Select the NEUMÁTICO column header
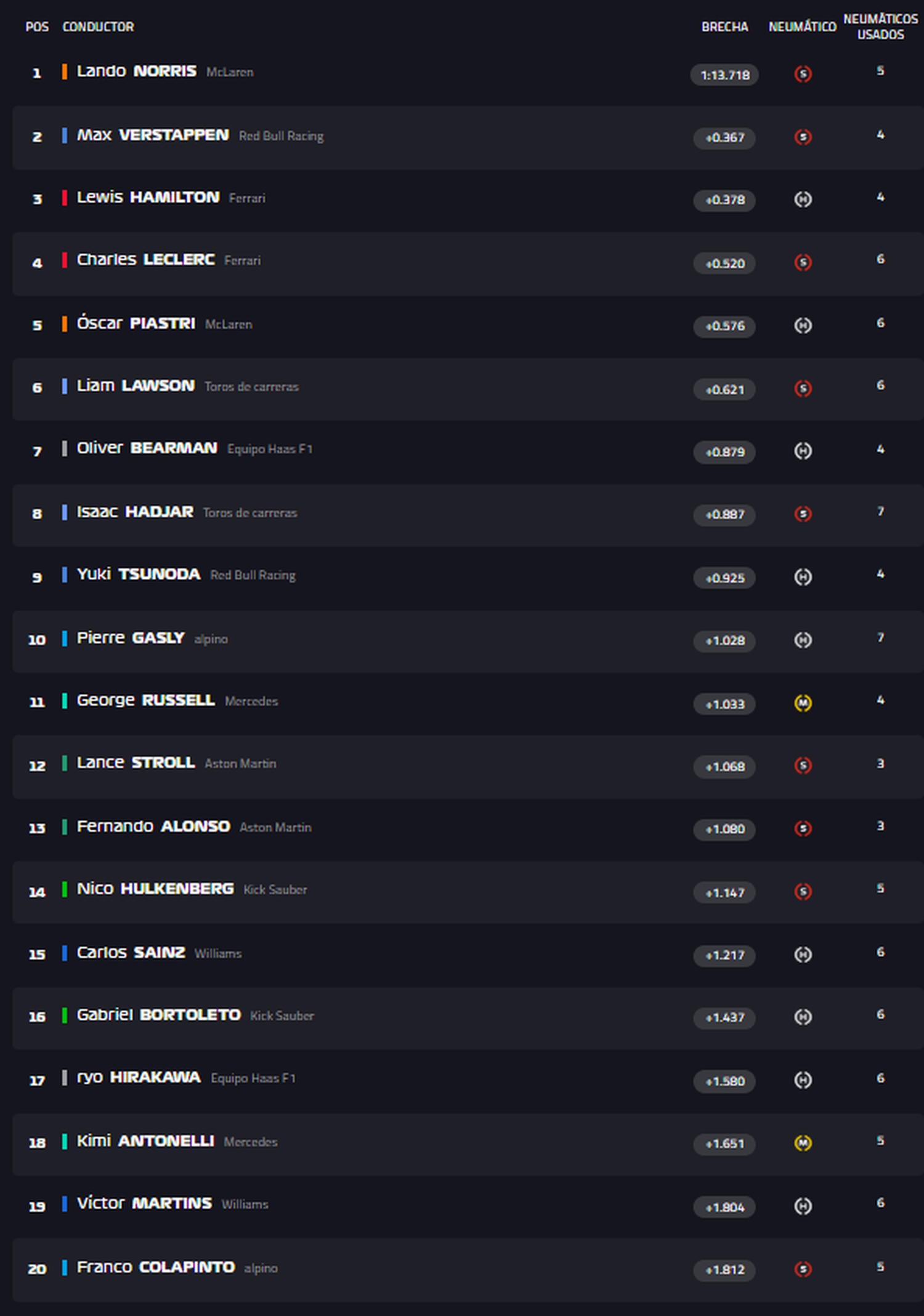 click(x=802, y=27)
